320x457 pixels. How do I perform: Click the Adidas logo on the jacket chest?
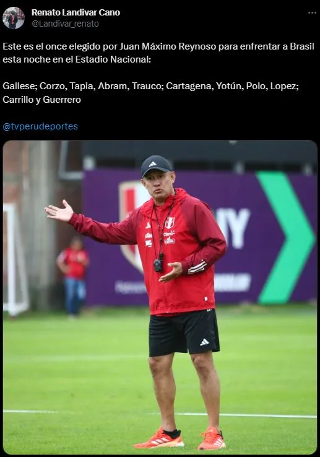tap(149, 225)
